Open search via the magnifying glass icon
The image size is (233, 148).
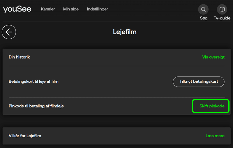click(203, 10)
